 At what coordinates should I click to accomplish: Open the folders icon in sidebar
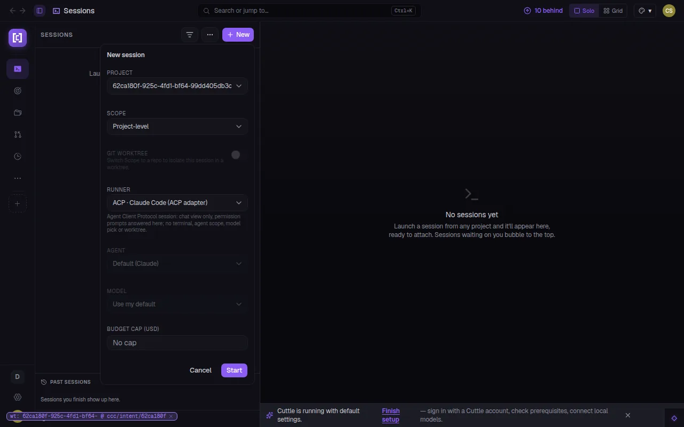click(18, 113)
